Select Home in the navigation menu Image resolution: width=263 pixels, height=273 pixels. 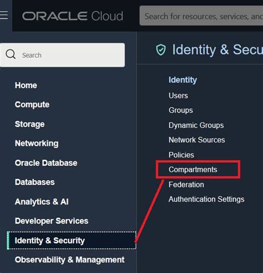[x=26, y=85]
